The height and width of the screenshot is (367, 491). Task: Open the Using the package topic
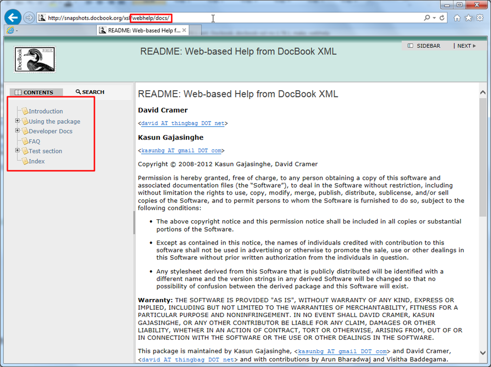coord(55,121)
